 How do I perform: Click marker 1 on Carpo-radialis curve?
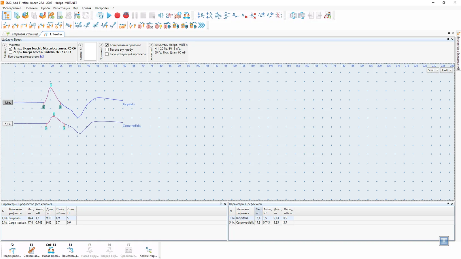tap(46, 128)
